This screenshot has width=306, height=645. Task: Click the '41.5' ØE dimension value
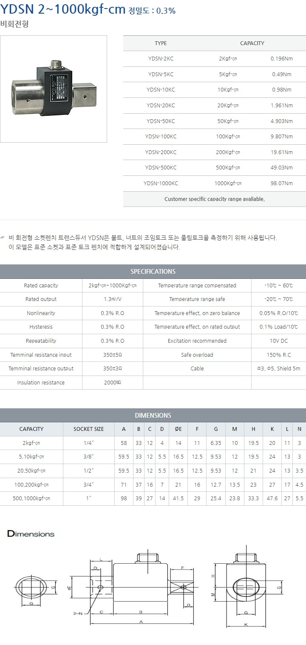(178, 498)
